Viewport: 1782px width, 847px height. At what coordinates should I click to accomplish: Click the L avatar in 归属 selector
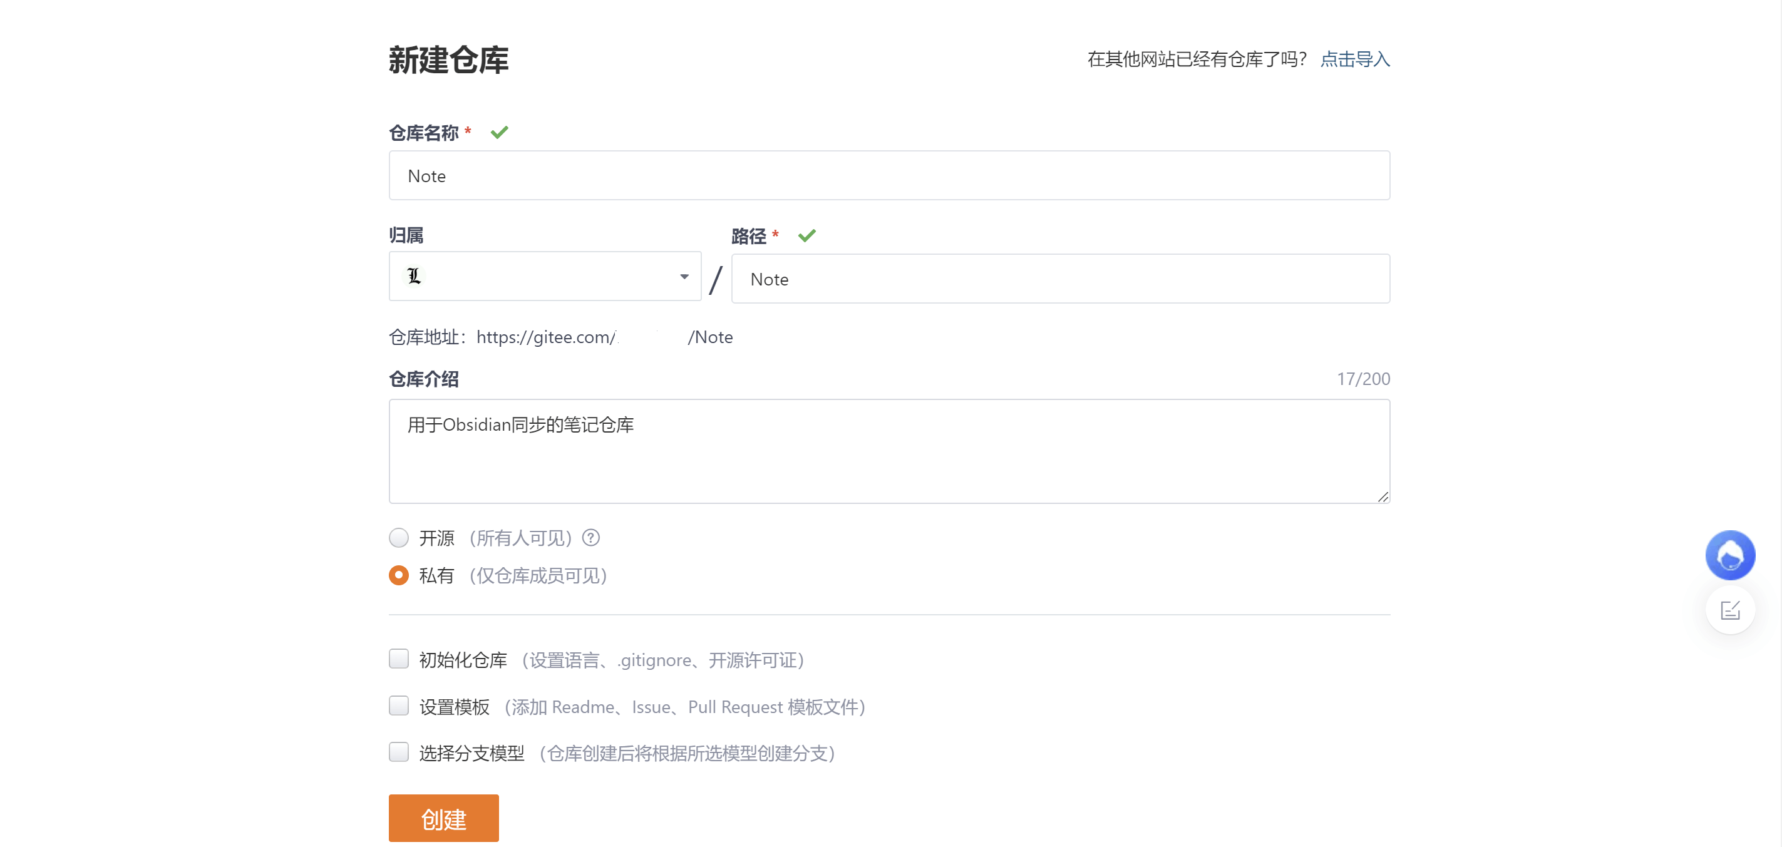click(x=414, y=276)
